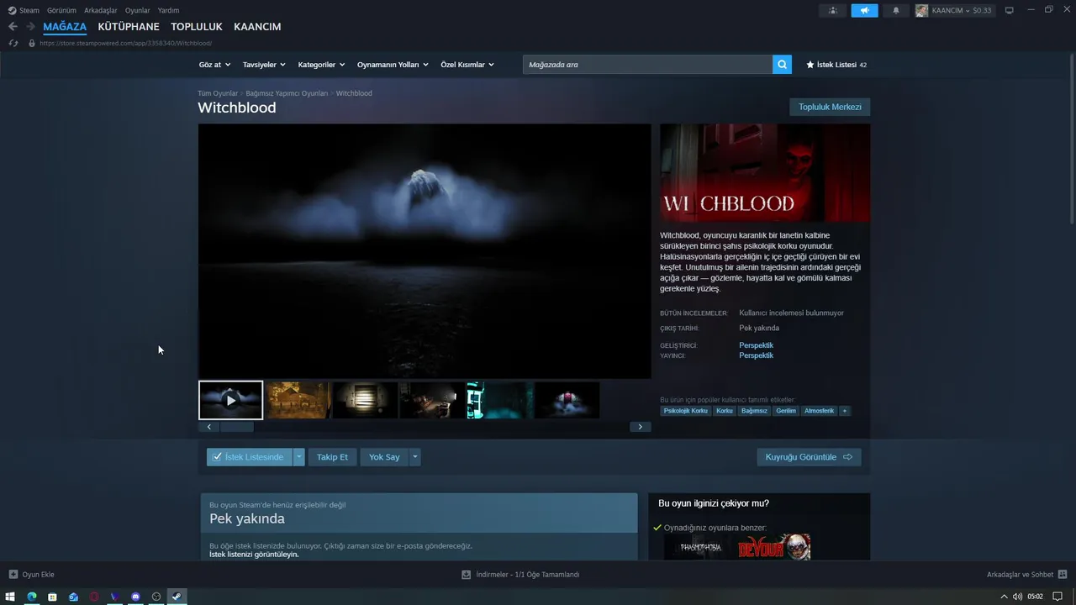Click the downloads icon beside İndirmeler

click(x=466, y=575)
